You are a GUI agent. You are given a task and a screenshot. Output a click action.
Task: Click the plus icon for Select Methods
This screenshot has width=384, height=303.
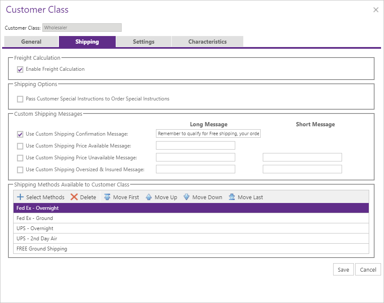20,197
